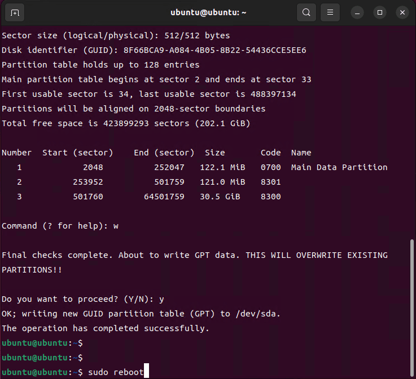The width and height of the screenshot is (416, 379).
Task: Click the THIS WILL OVERWRITE EXISTING warning
Action: coord(317,255)
